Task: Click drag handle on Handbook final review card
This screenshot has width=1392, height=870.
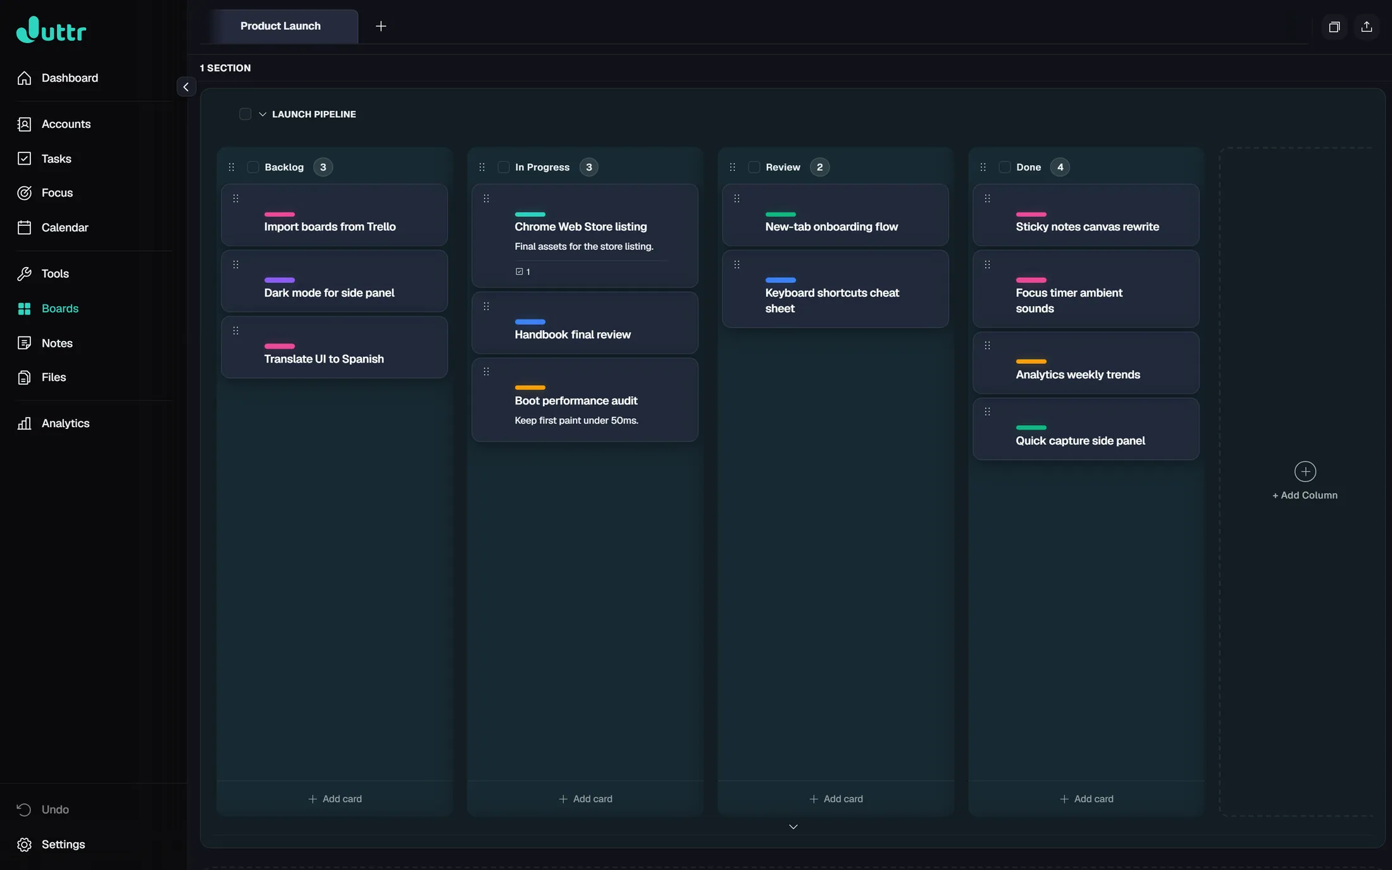Action: pyautogui.click(x=486, y=306)
